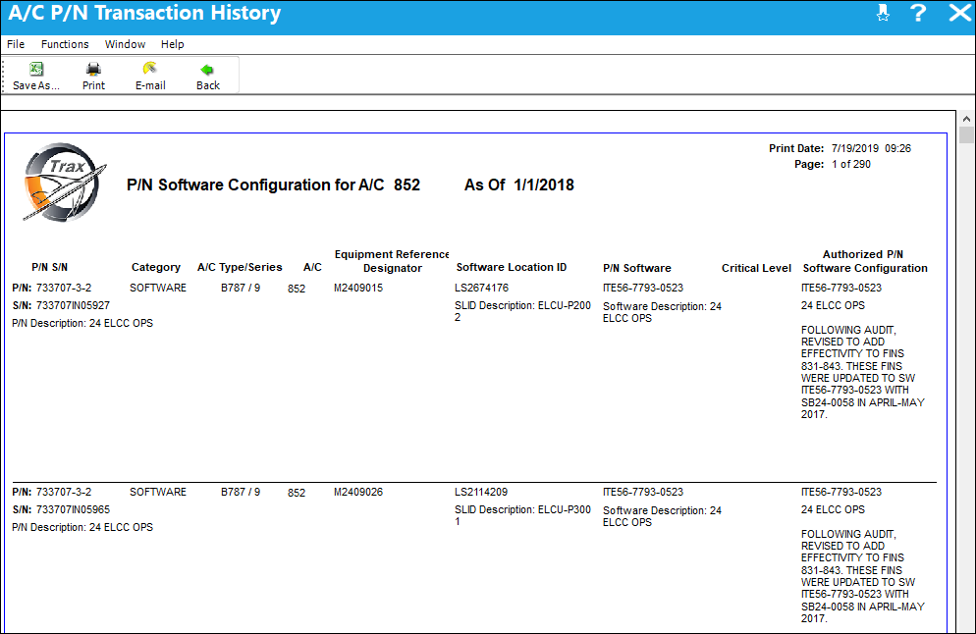The height and width of the screenshot is (634, 976).
Task: Click the page indicator '1 of 290'
Action: coord(851,164)
